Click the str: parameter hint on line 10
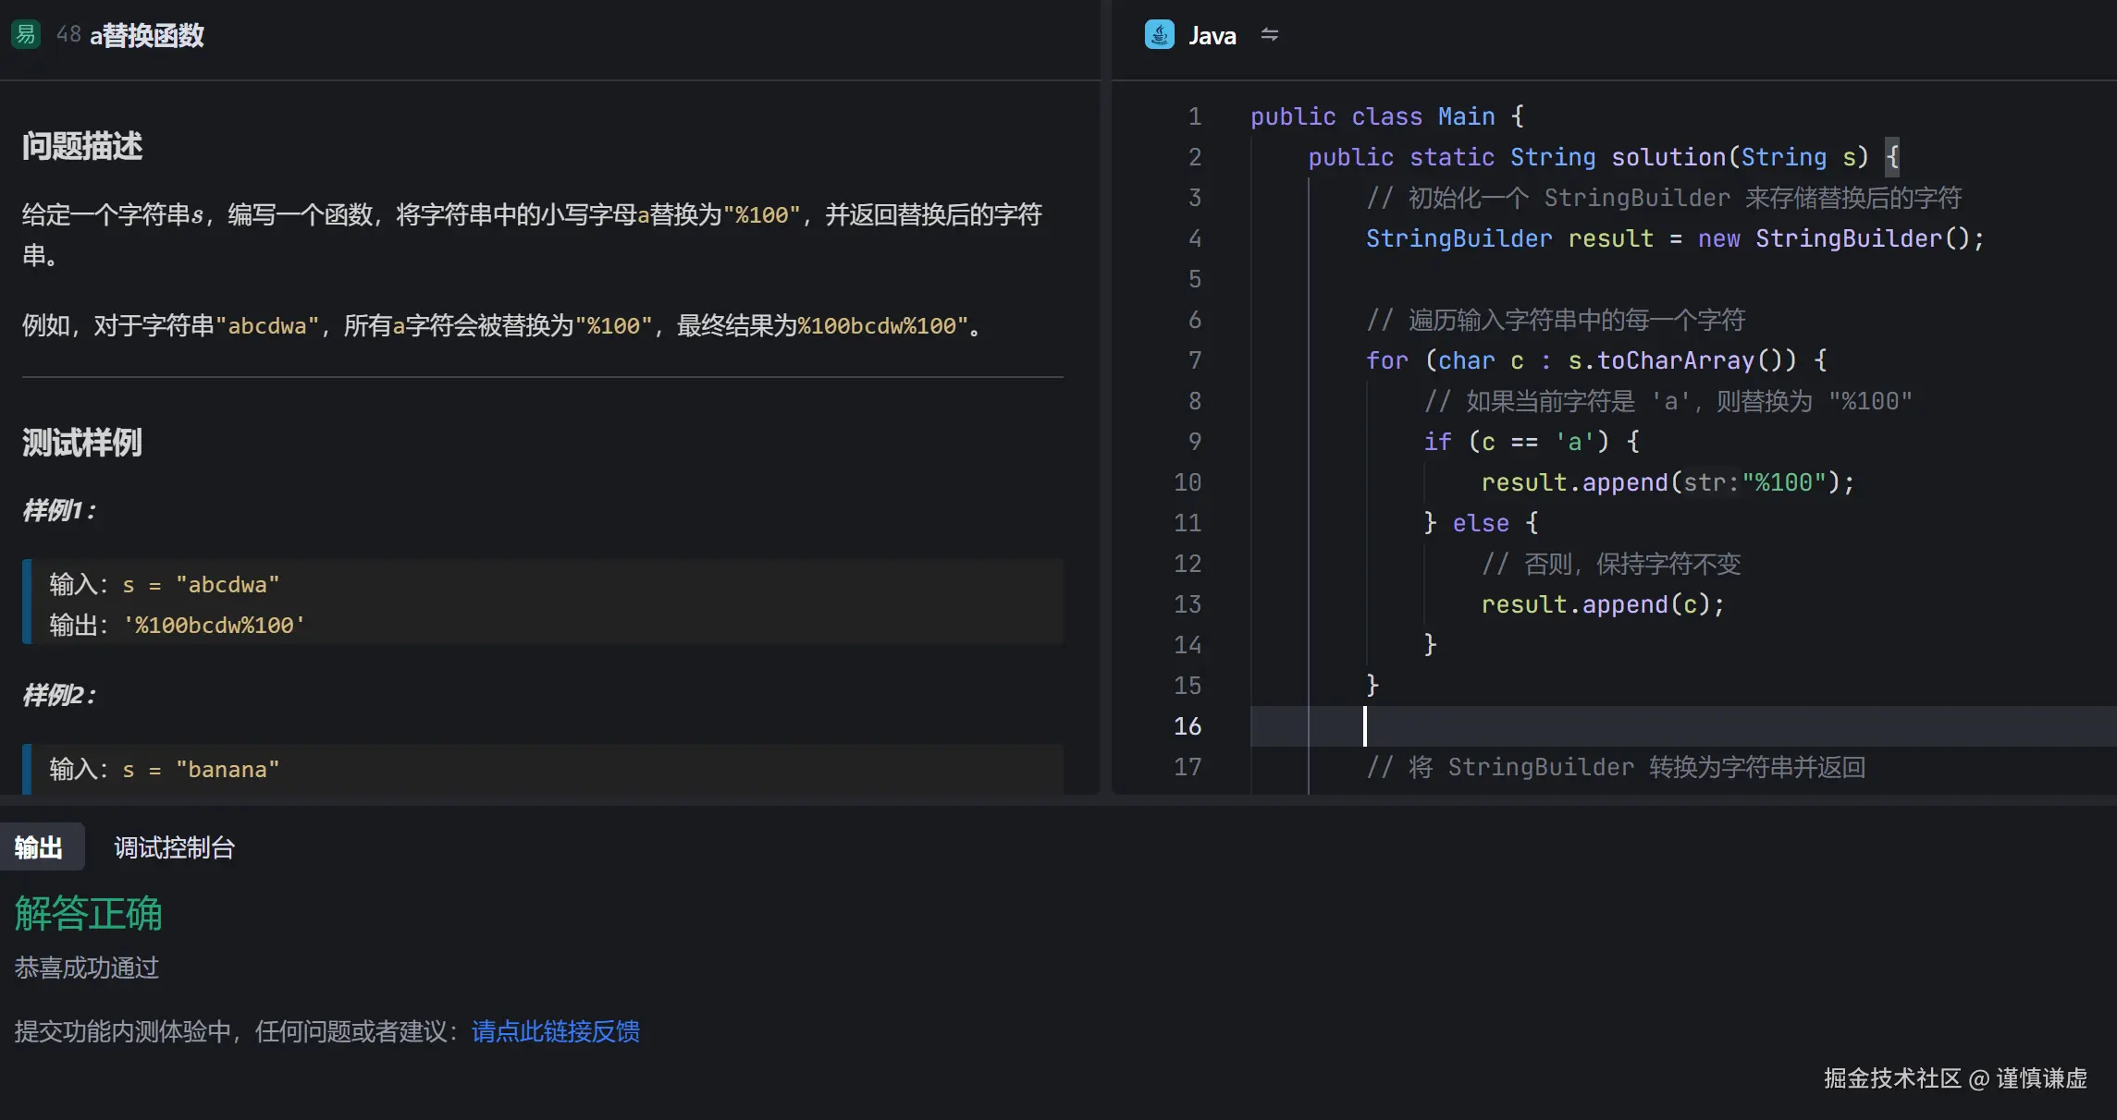2117x1120 pixels. click(x=1710, y=482)
